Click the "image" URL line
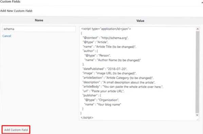Viewport: 203px width, 134px height. (109, 73)
